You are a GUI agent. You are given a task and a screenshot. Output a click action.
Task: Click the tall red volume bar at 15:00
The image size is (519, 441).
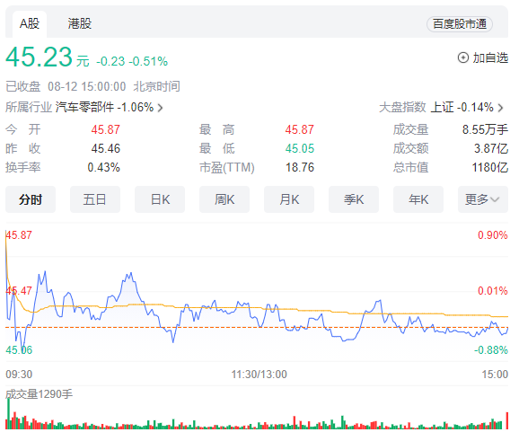(506, 420)
